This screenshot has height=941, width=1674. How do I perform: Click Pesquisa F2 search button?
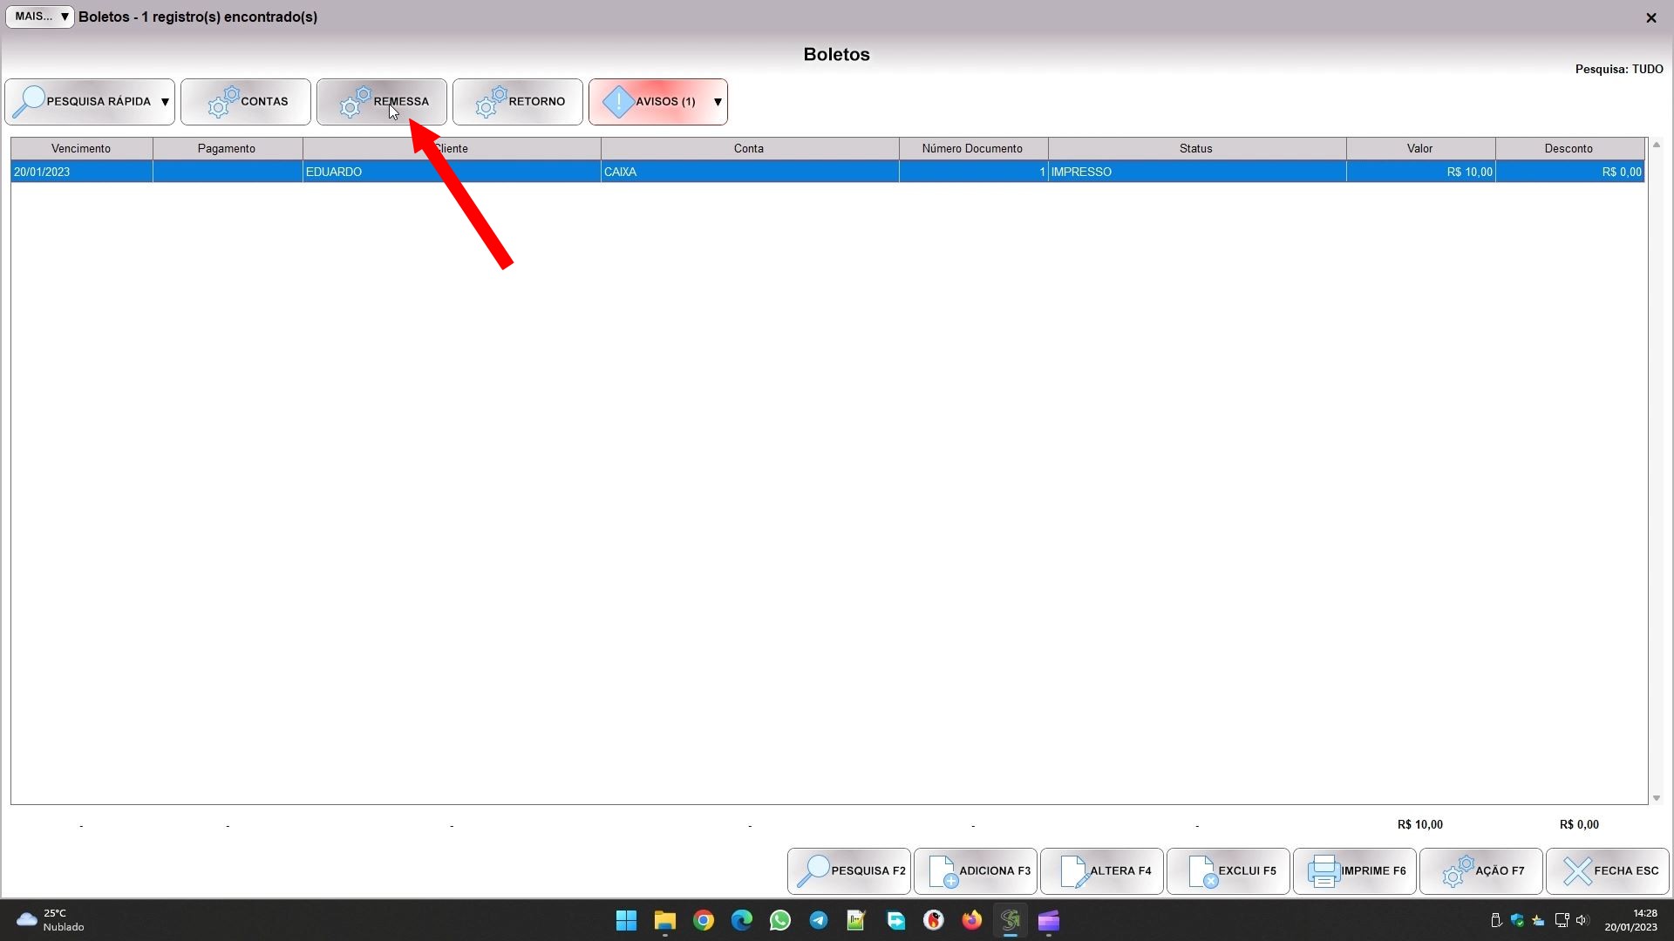849,870
